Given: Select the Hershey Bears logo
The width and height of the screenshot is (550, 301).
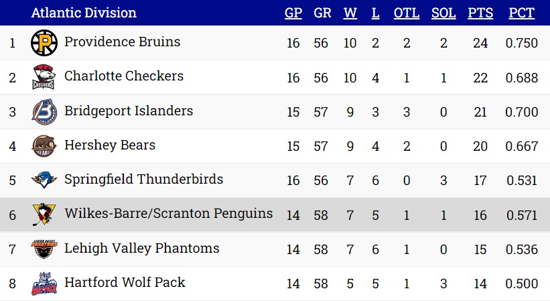Looking at the screenshot, I should click(x=44, y=146).
